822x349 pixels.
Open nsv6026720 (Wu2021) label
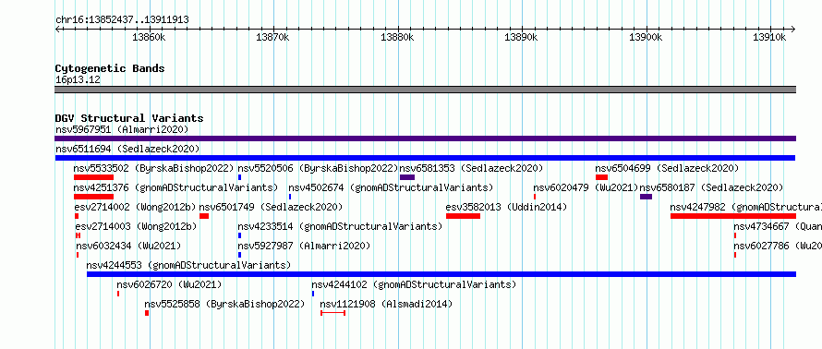click(169, 284)
